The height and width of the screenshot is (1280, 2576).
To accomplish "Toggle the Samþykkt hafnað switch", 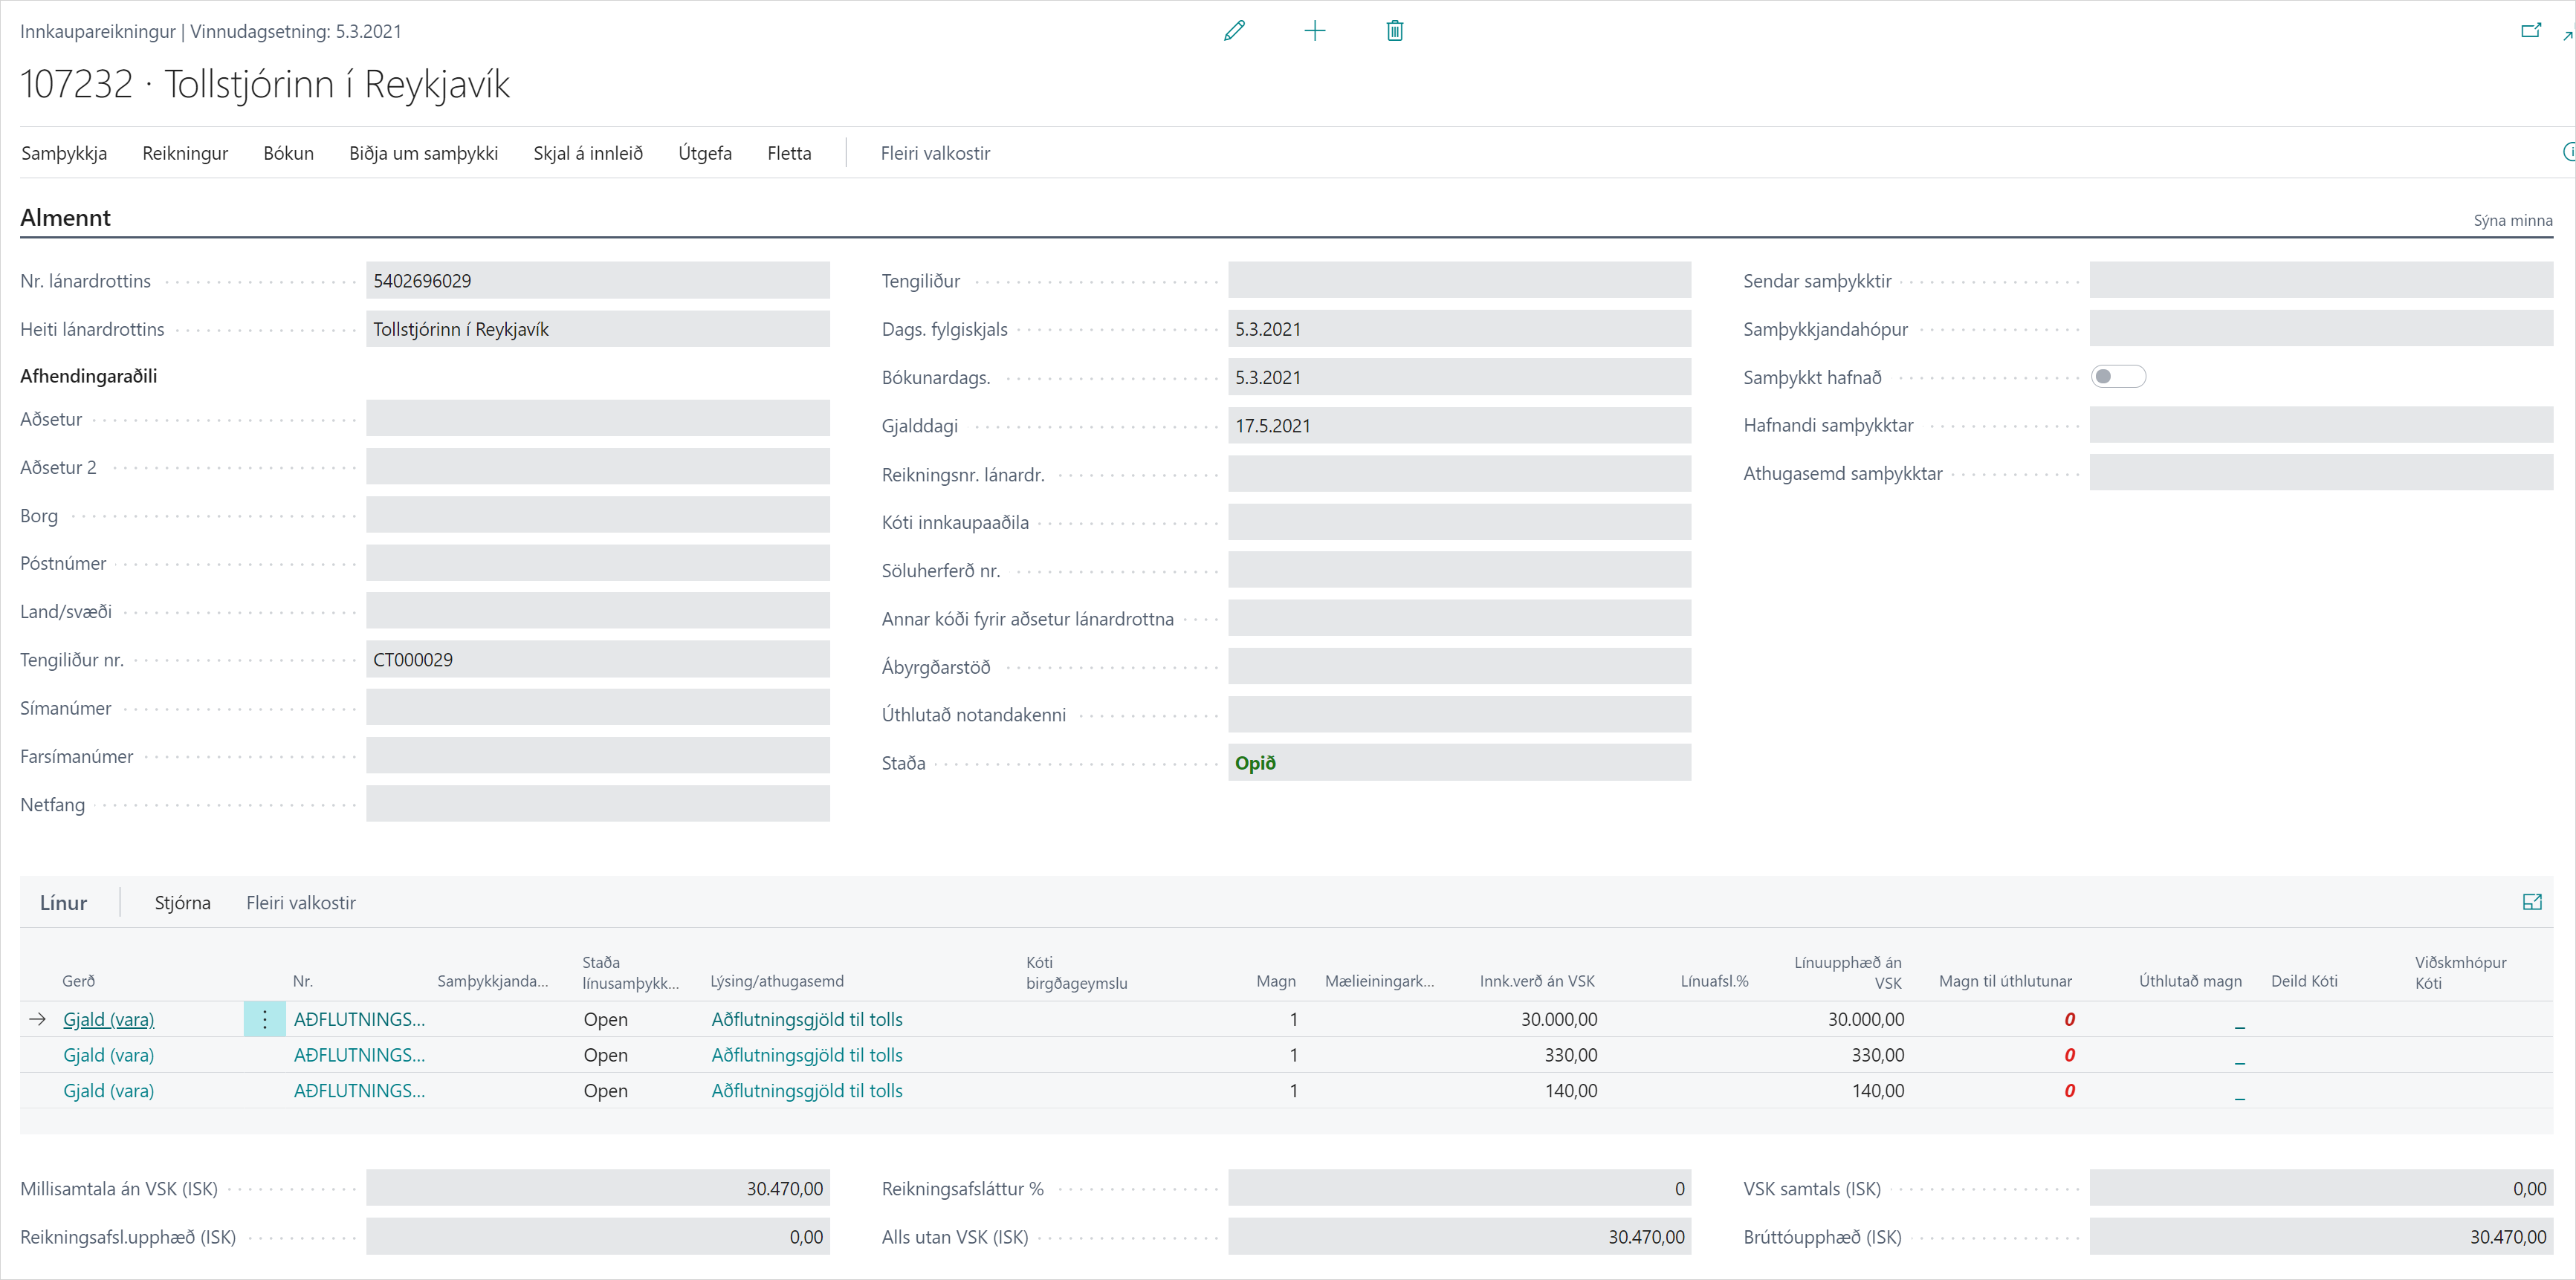I will pos(2118,377).
